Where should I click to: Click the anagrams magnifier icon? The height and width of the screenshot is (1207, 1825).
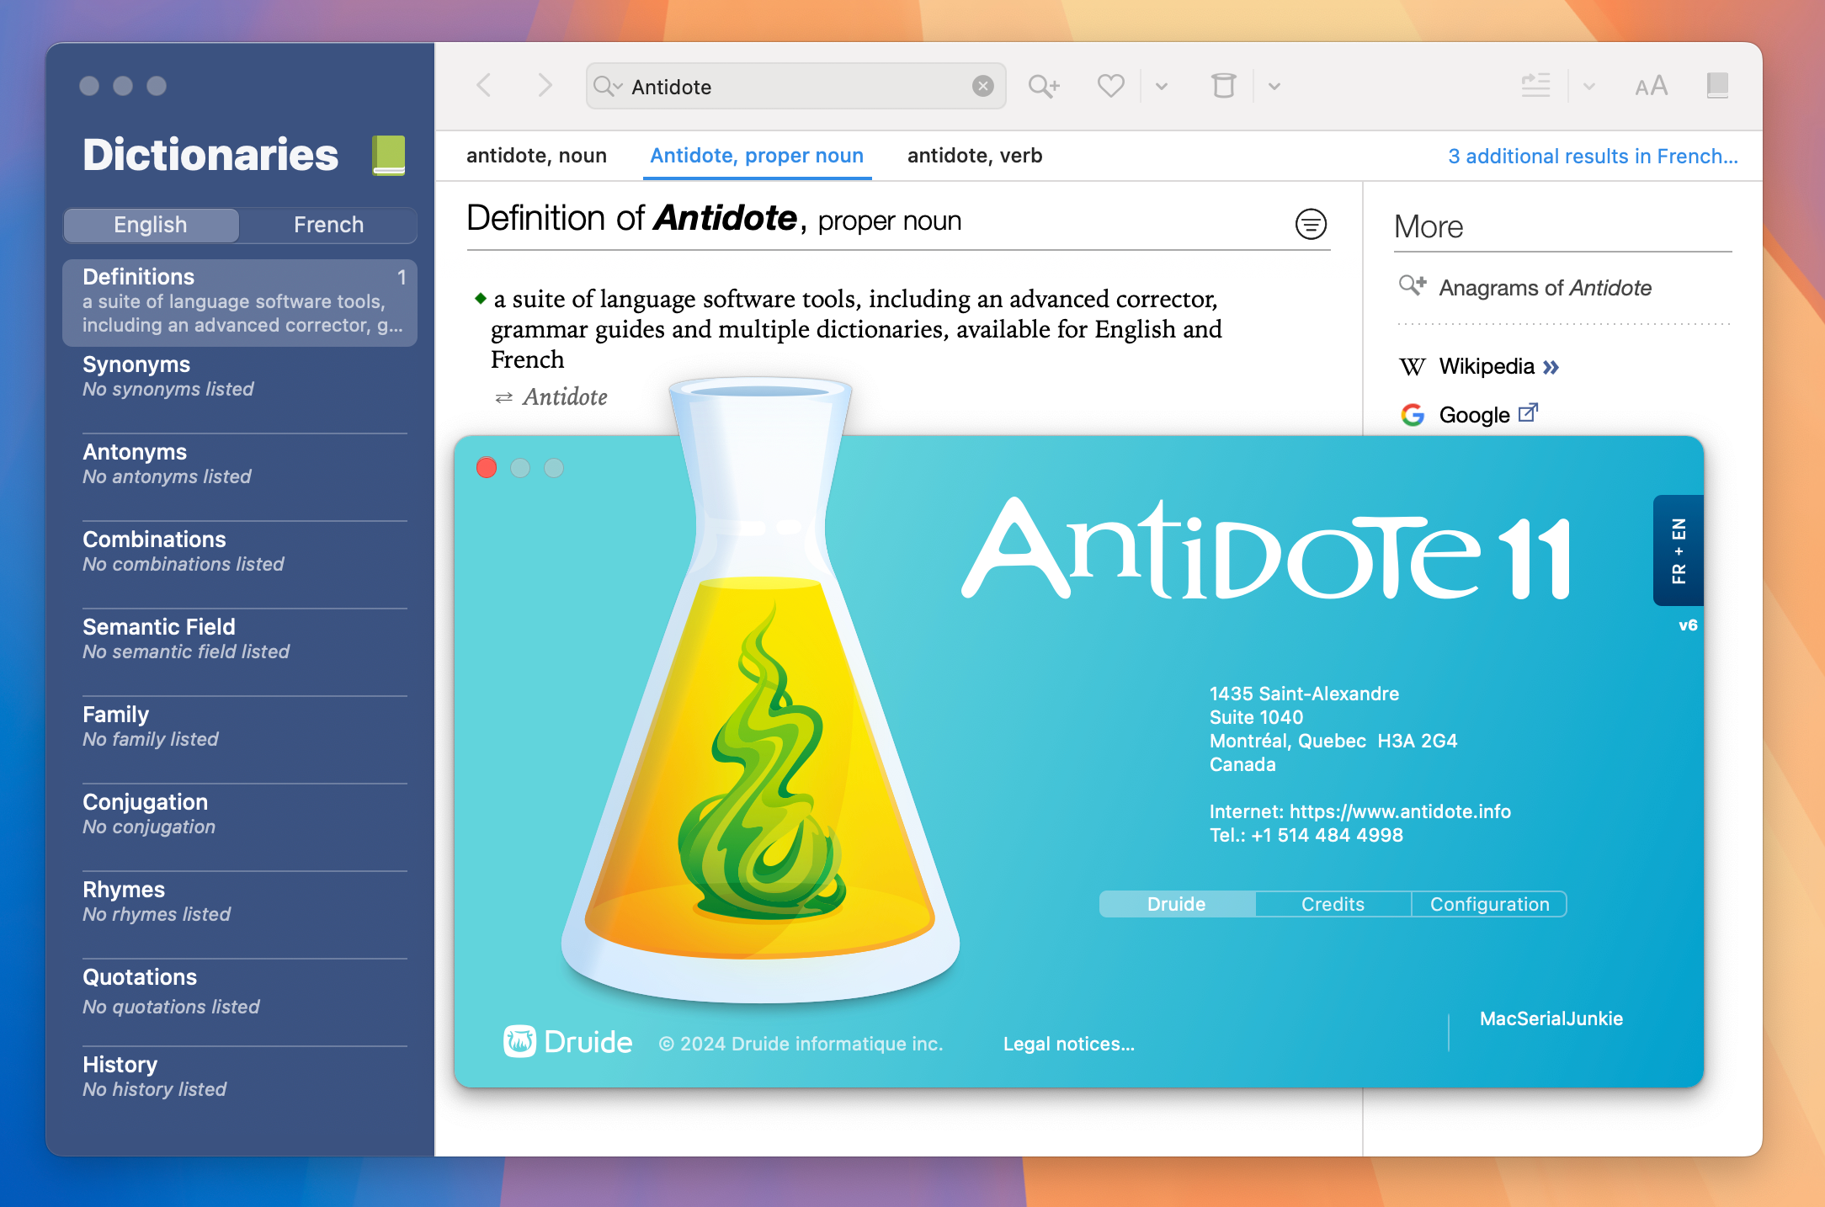coord(1412,286)
